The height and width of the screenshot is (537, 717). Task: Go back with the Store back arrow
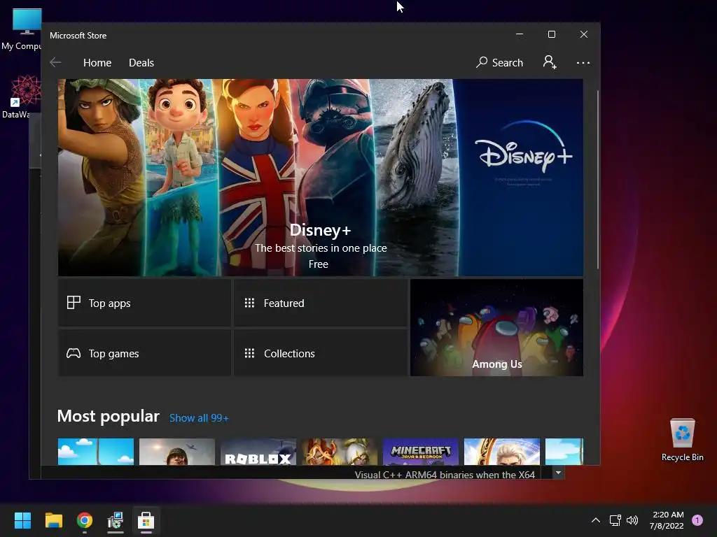55,62
